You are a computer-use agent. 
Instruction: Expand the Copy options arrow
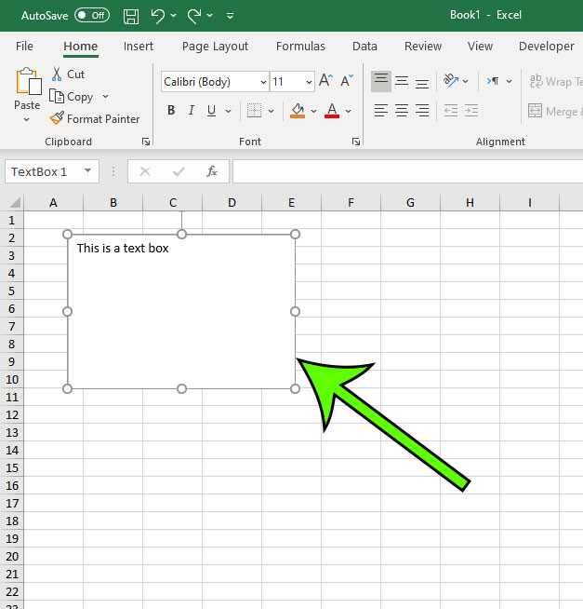[x=105, y=96]
